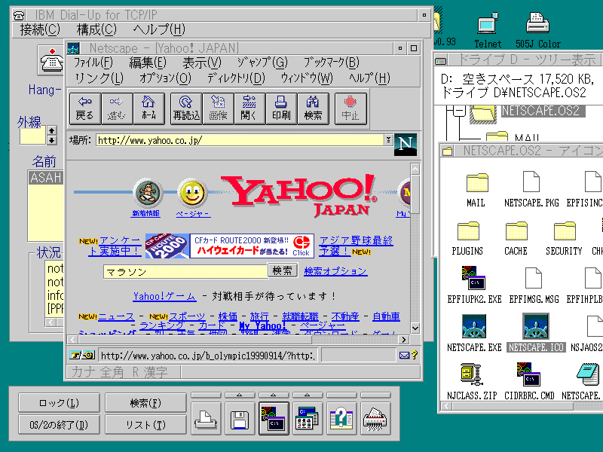The width and height of the screenshot is (603, 452).
Task: Click the Netscape 戻る (Back) toolbar button
Action: (85, 108)
